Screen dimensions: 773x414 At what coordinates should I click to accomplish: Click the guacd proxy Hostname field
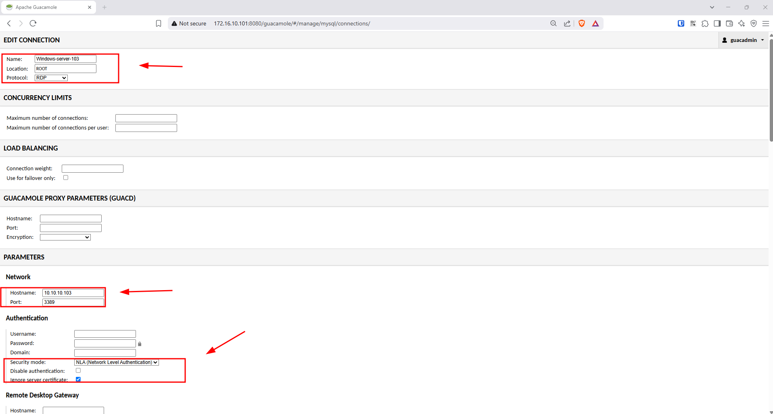pos(71,219)
